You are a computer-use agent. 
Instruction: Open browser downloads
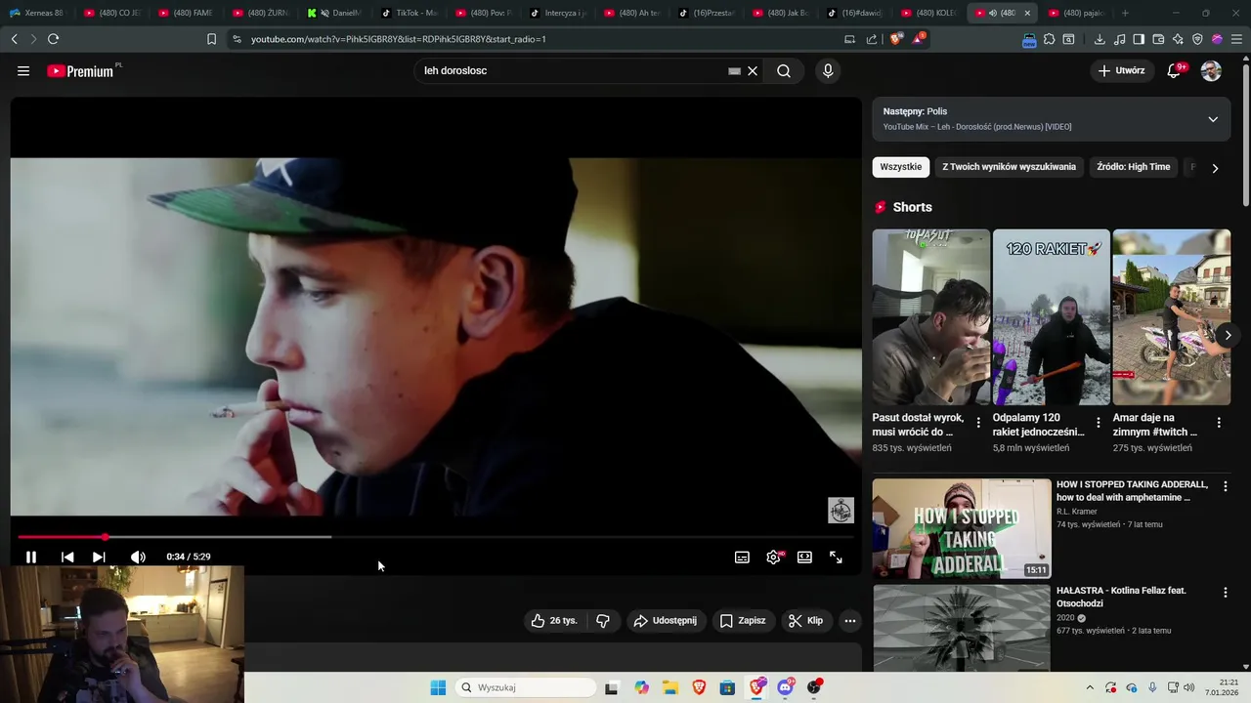click(x=1100, y=39)
